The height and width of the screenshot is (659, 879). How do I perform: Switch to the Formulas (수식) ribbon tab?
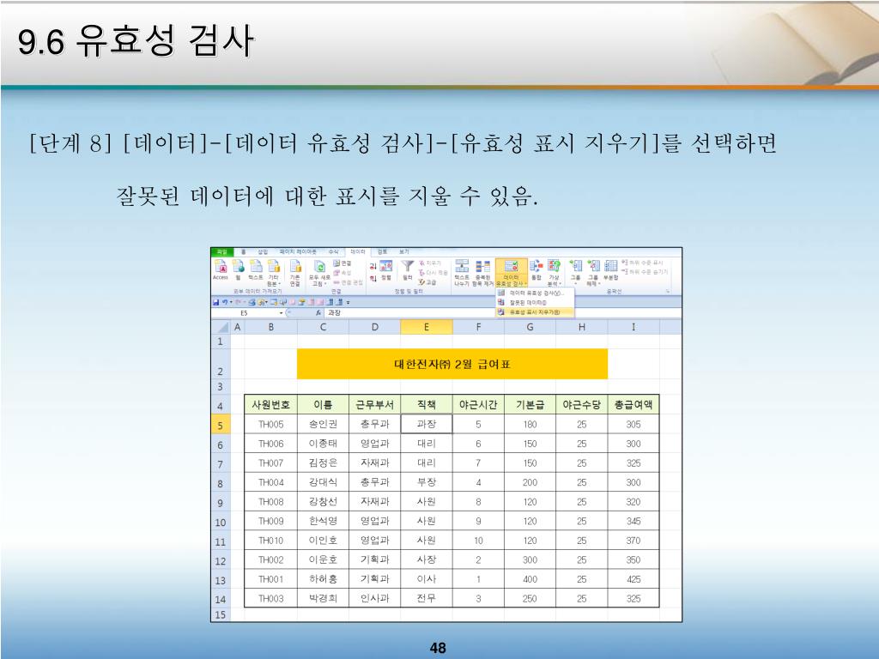point(334,252)
